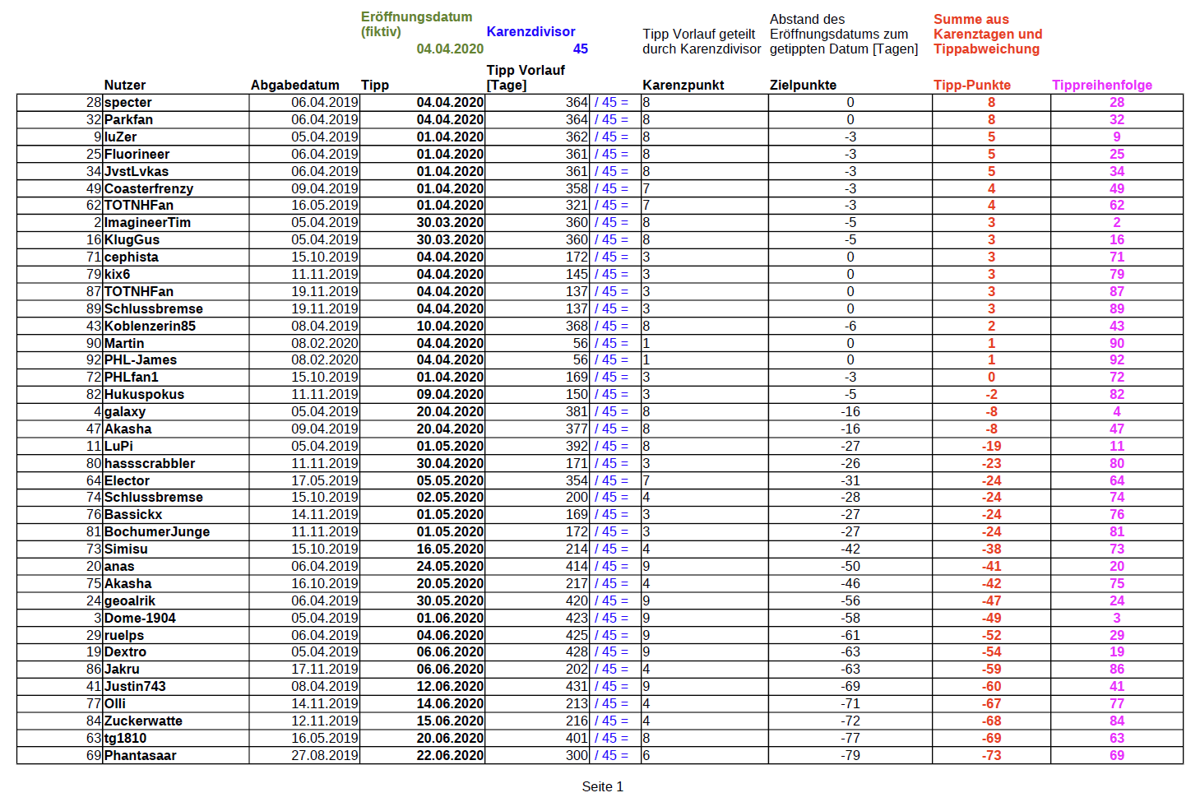Viewport: 1200px width, 802px height.
Task: Click the Seite 1 page footer
Action: (x=602, y=786)
